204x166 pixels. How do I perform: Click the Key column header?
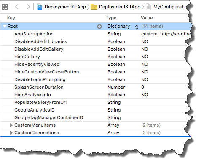11,18
